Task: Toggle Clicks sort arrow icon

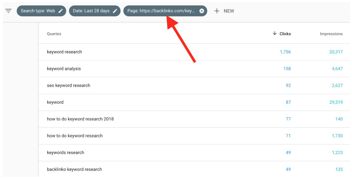Action: tap(275, 34)
